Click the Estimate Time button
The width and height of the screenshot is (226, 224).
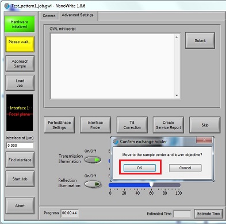[208, 214]
